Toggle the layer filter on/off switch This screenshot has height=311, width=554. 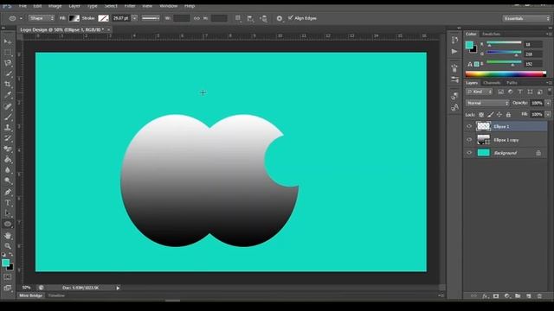(550, 92)
